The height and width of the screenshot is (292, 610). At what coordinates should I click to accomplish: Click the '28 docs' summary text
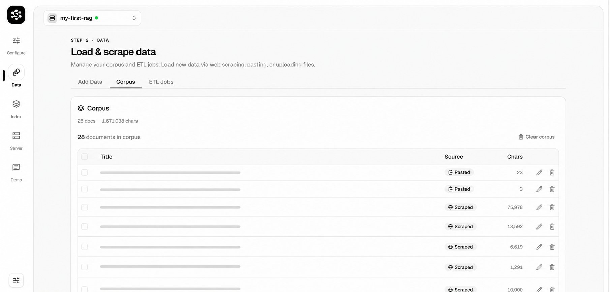(86, 121)
